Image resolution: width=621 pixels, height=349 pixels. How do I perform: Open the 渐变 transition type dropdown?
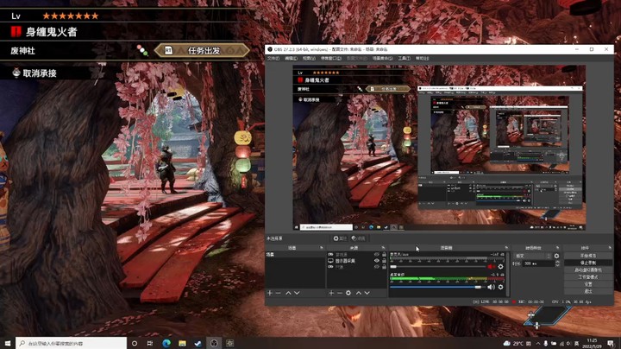[x=533, y=256]
